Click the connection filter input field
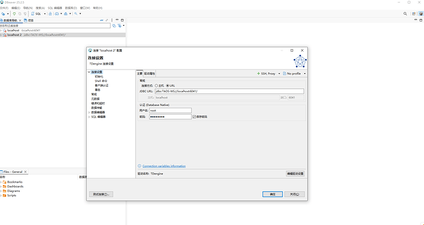 click(55, 26)
